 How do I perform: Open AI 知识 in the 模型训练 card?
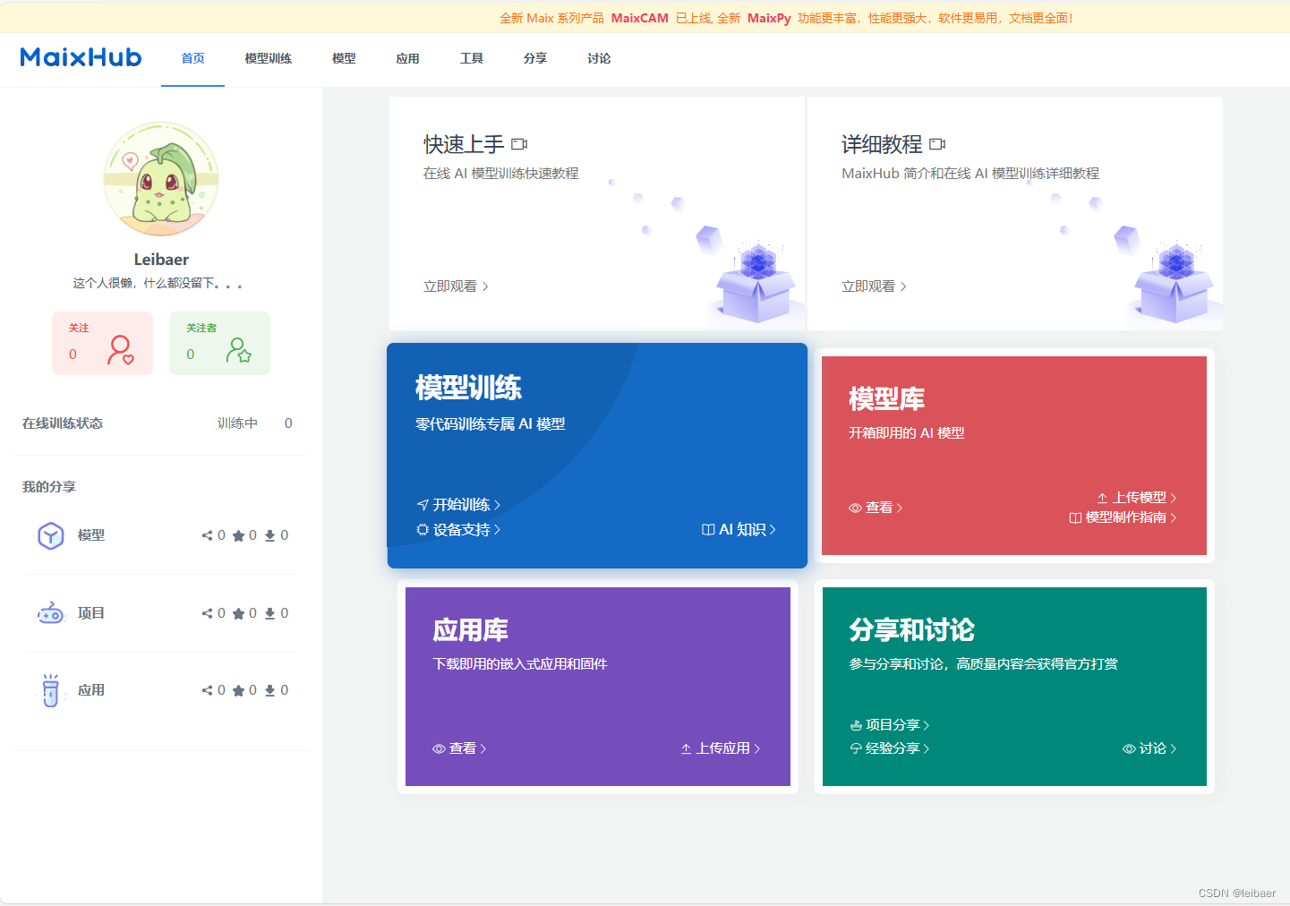pyautogui.click(x=739, y=530)
